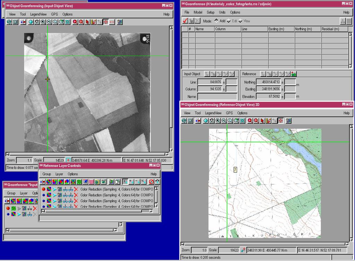Image resolution: width=355 pixels, height=261 pixels.
Task: Open layer controls icon in Reference Object View toolbar
Action: 288,121
